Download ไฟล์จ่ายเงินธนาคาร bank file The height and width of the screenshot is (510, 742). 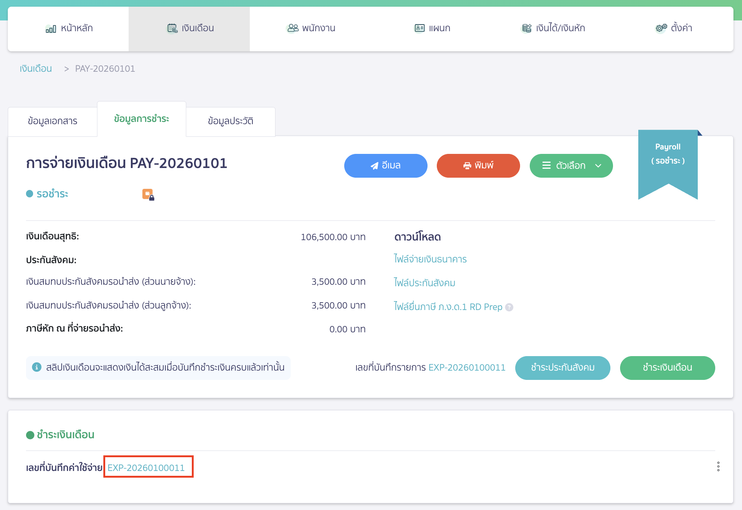430,259
